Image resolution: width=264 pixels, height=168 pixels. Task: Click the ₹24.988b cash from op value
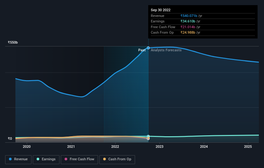pyautogui.click(x=188, y=33)
